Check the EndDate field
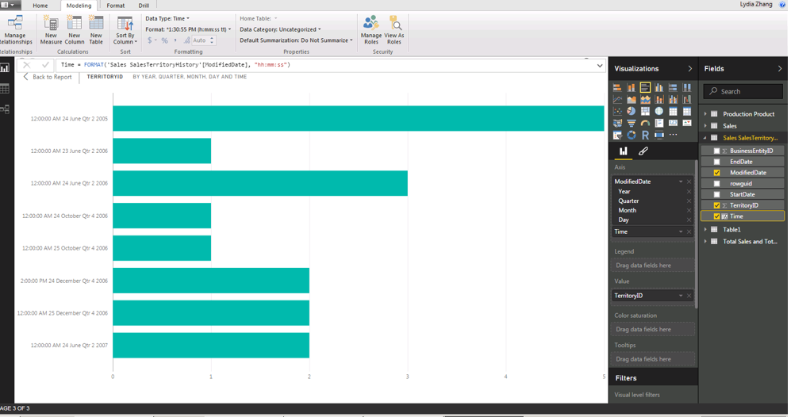791x417 pixels. pyautogui.click(x=716, y=162)
